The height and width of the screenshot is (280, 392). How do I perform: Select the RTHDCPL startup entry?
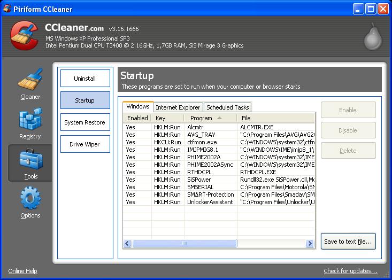(219, 172)
